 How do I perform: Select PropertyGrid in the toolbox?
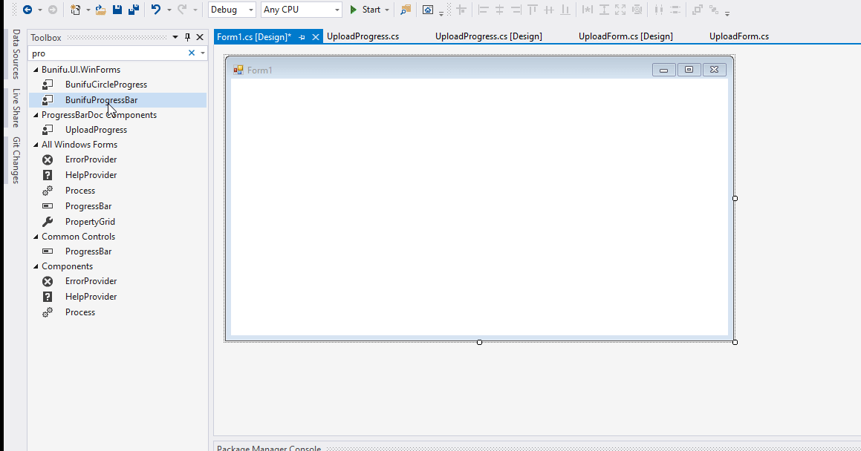coord(117,222)
